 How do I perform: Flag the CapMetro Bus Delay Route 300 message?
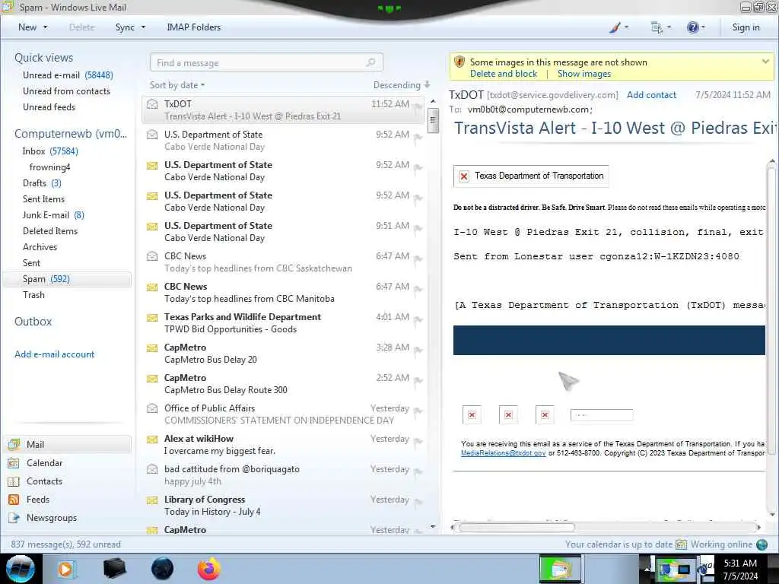click(418, 380)
